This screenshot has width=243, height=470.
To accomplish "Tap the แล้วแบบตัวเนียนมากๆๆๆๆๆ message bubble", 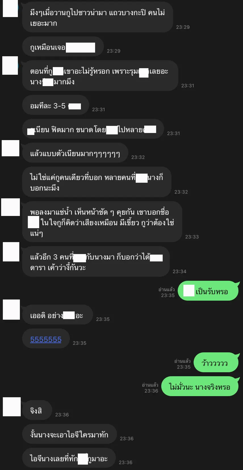I will pos(75,153).
